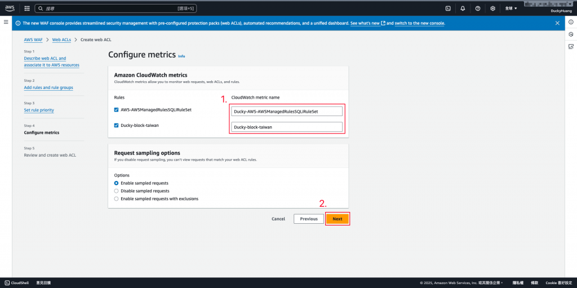Click Review and create web ACL step text
The height and width of the screenshot is (288, 577).
point(50,155)
